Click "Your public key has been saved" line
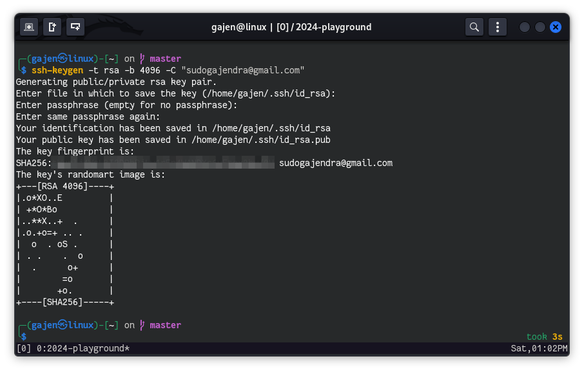Image resolution: width=584 pixels, height=372 pixels. click(x=173, y=140)
